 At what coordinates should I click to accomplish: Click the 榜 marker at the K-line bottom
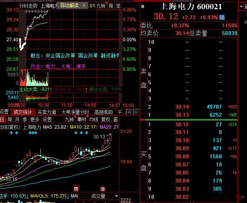[76, 189]
